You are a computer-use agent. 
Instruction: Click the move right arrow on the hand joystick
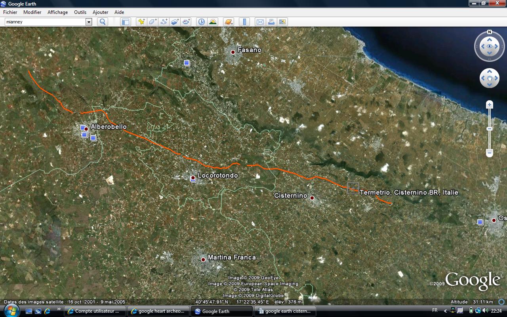(x=497, y=78)
